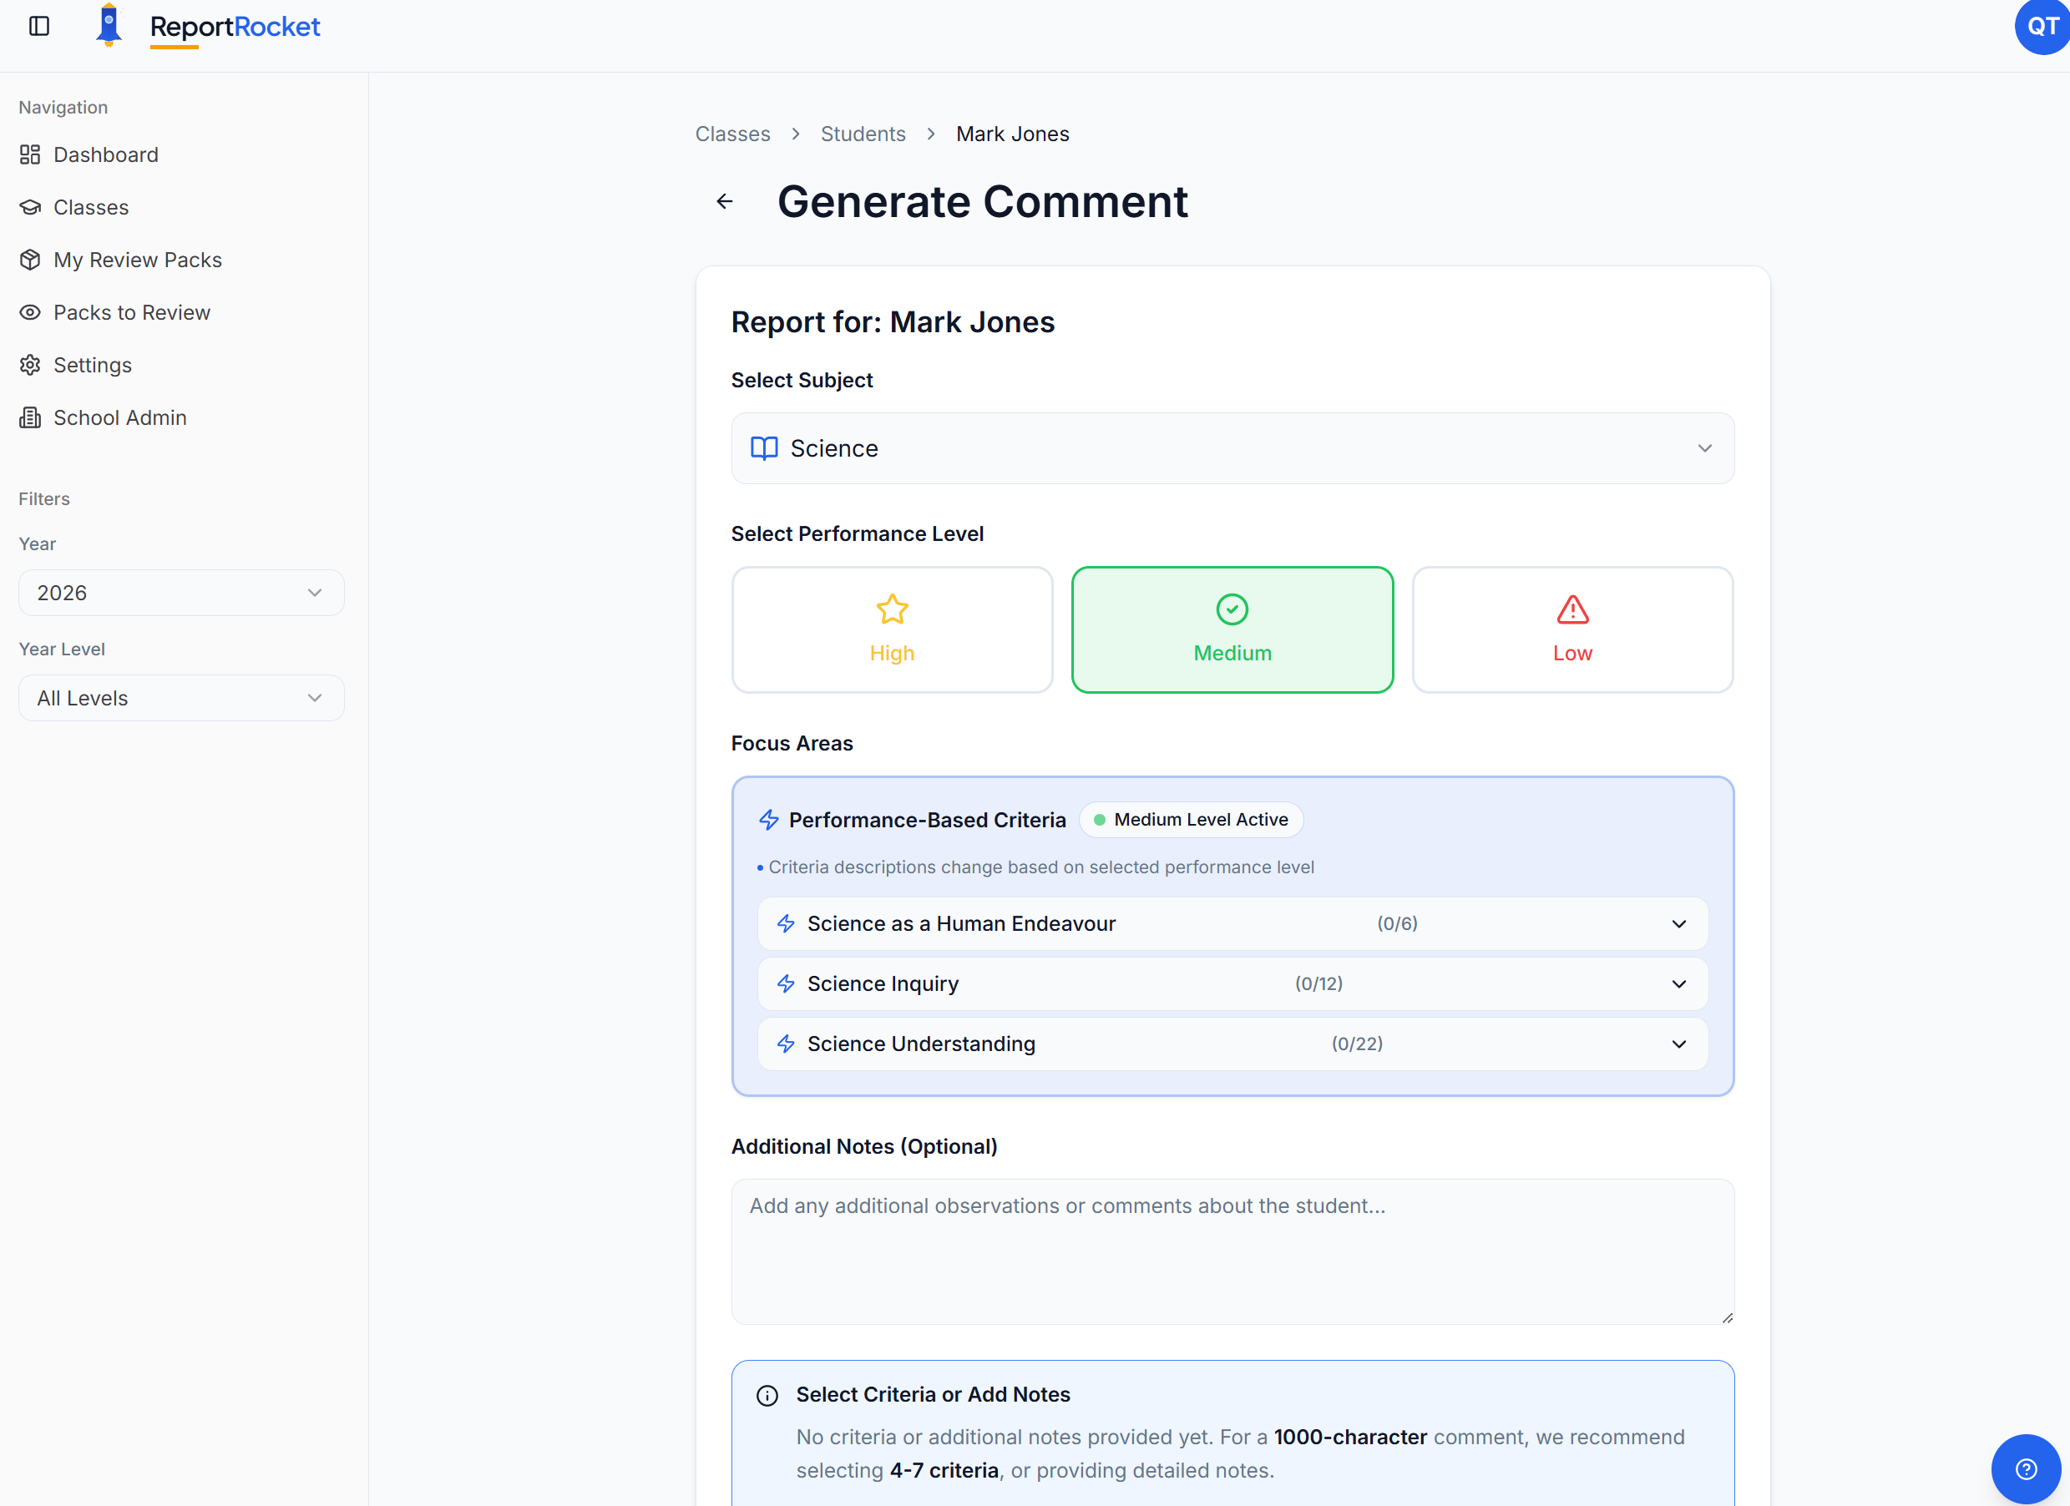This screenshot has width=2070, height=1506.
Task: Open the Classes breadcrumb link
Action: (x=733, y=134)
